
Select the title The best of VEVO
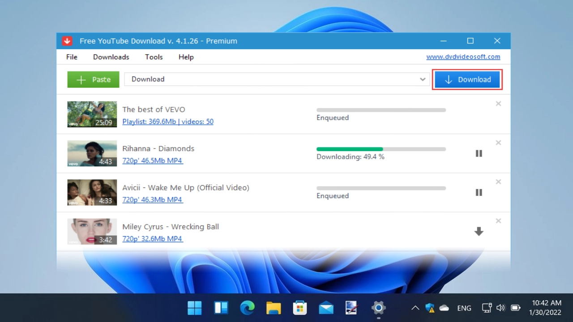154,110
